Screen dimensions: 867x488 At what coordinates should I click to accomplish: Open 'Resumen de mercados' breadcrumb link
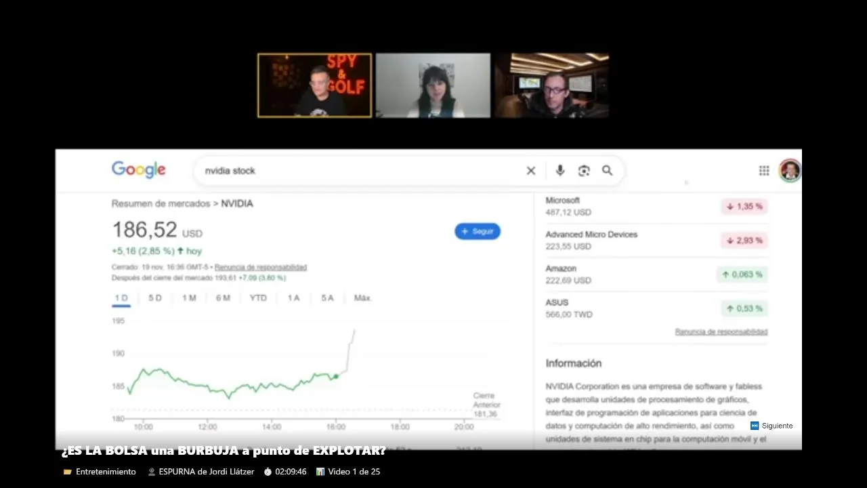[x=161, y=203]
